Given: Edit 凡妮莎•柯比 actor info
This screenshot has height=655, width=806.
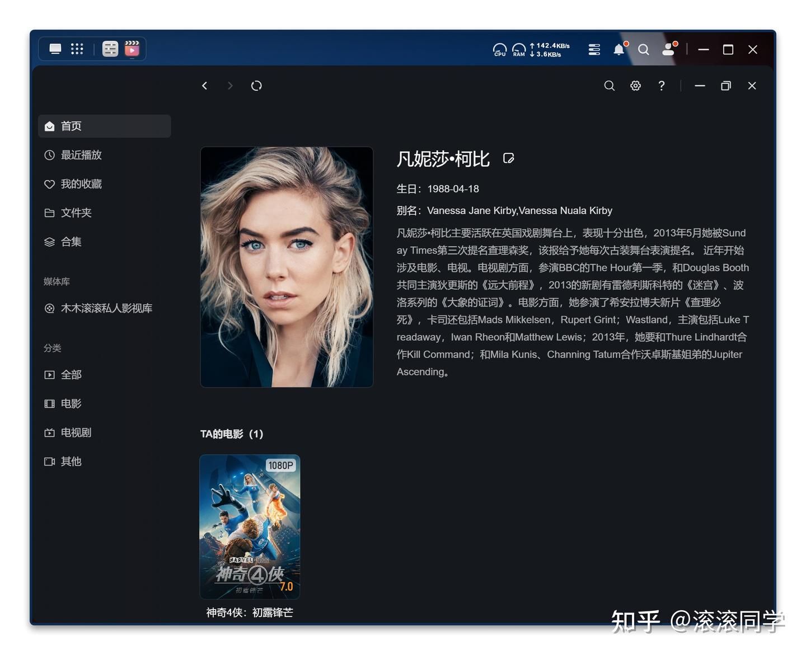Looking at the screenshot, I should pyautogui.click(x=508, y=159).
